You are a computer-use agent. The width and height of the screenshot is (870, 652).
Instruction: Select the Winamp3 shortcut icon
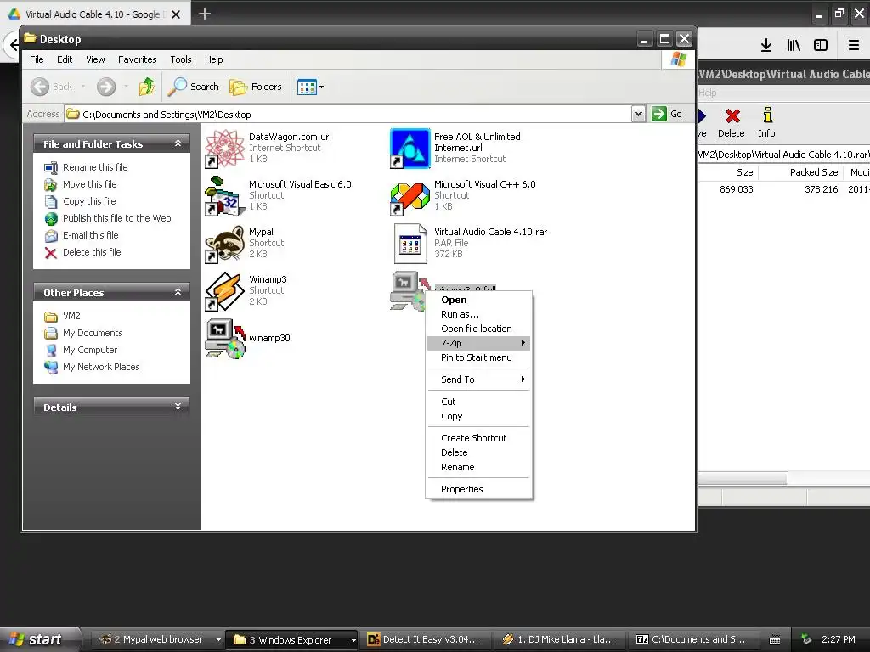point(224,291)
